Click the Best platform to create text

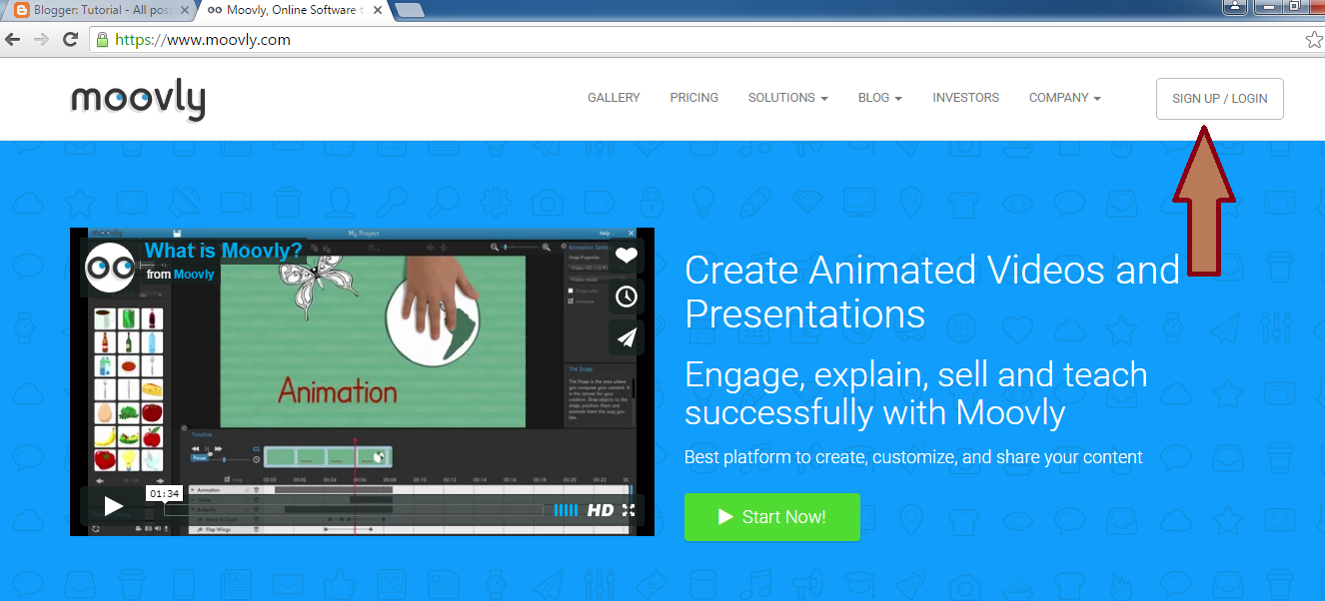[x=913, y=457]
